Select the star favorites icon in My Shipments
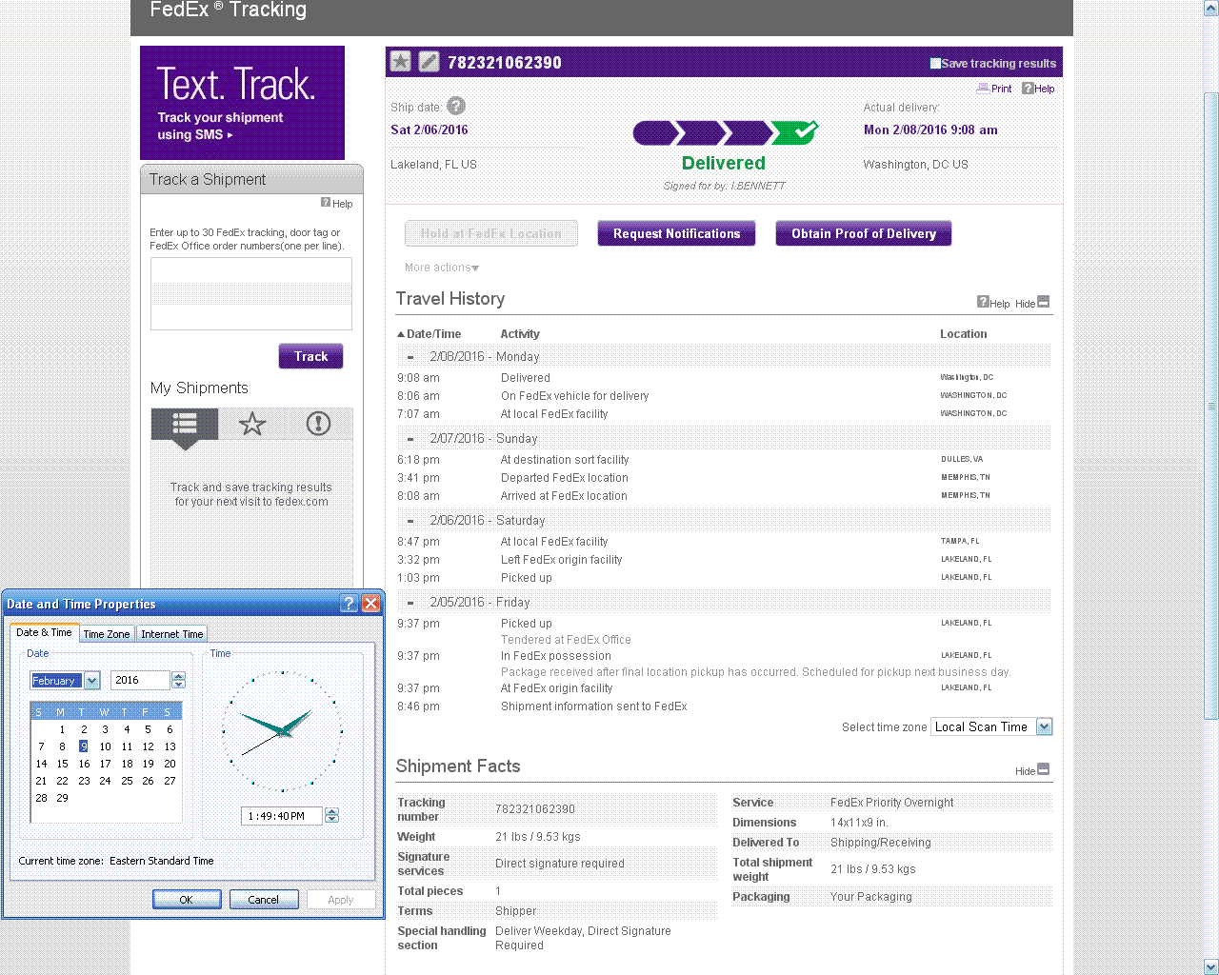This screenshot has width=1219, height=975. click(252, 424)
